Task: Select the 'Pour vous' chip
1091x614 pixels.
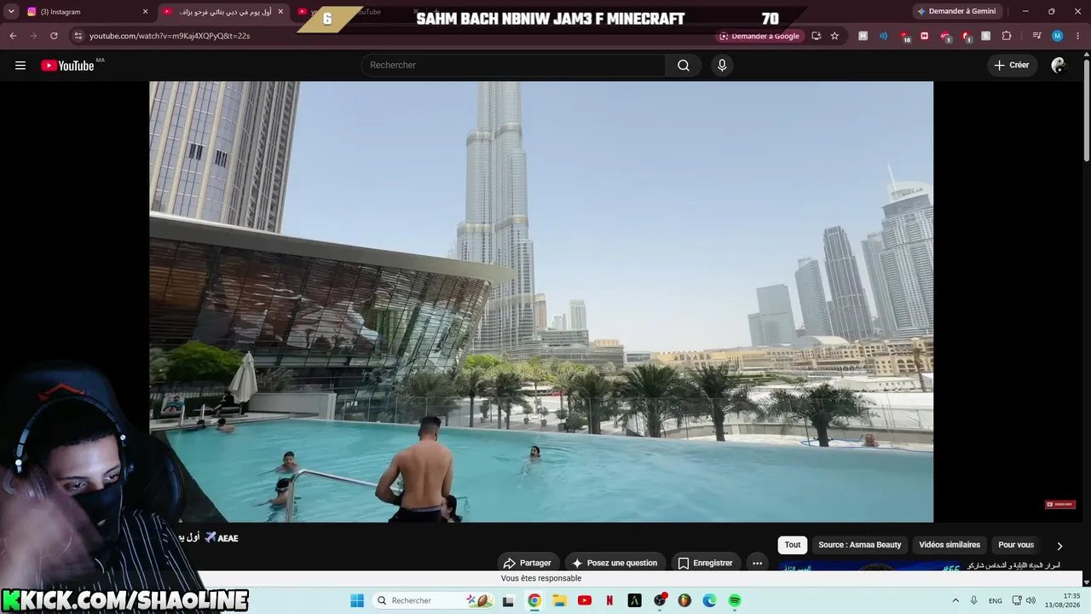Action: tap(1016, 545)
